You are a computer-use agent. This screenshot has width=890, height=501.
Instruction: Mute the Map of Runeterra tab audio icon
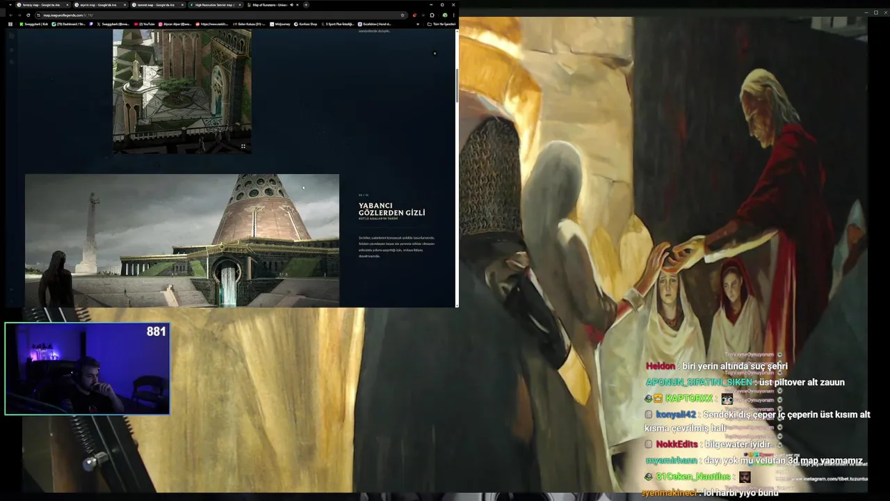291,5
